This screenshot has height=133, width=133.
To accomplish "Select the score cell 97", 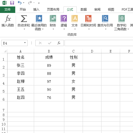I will coord(49,81).
